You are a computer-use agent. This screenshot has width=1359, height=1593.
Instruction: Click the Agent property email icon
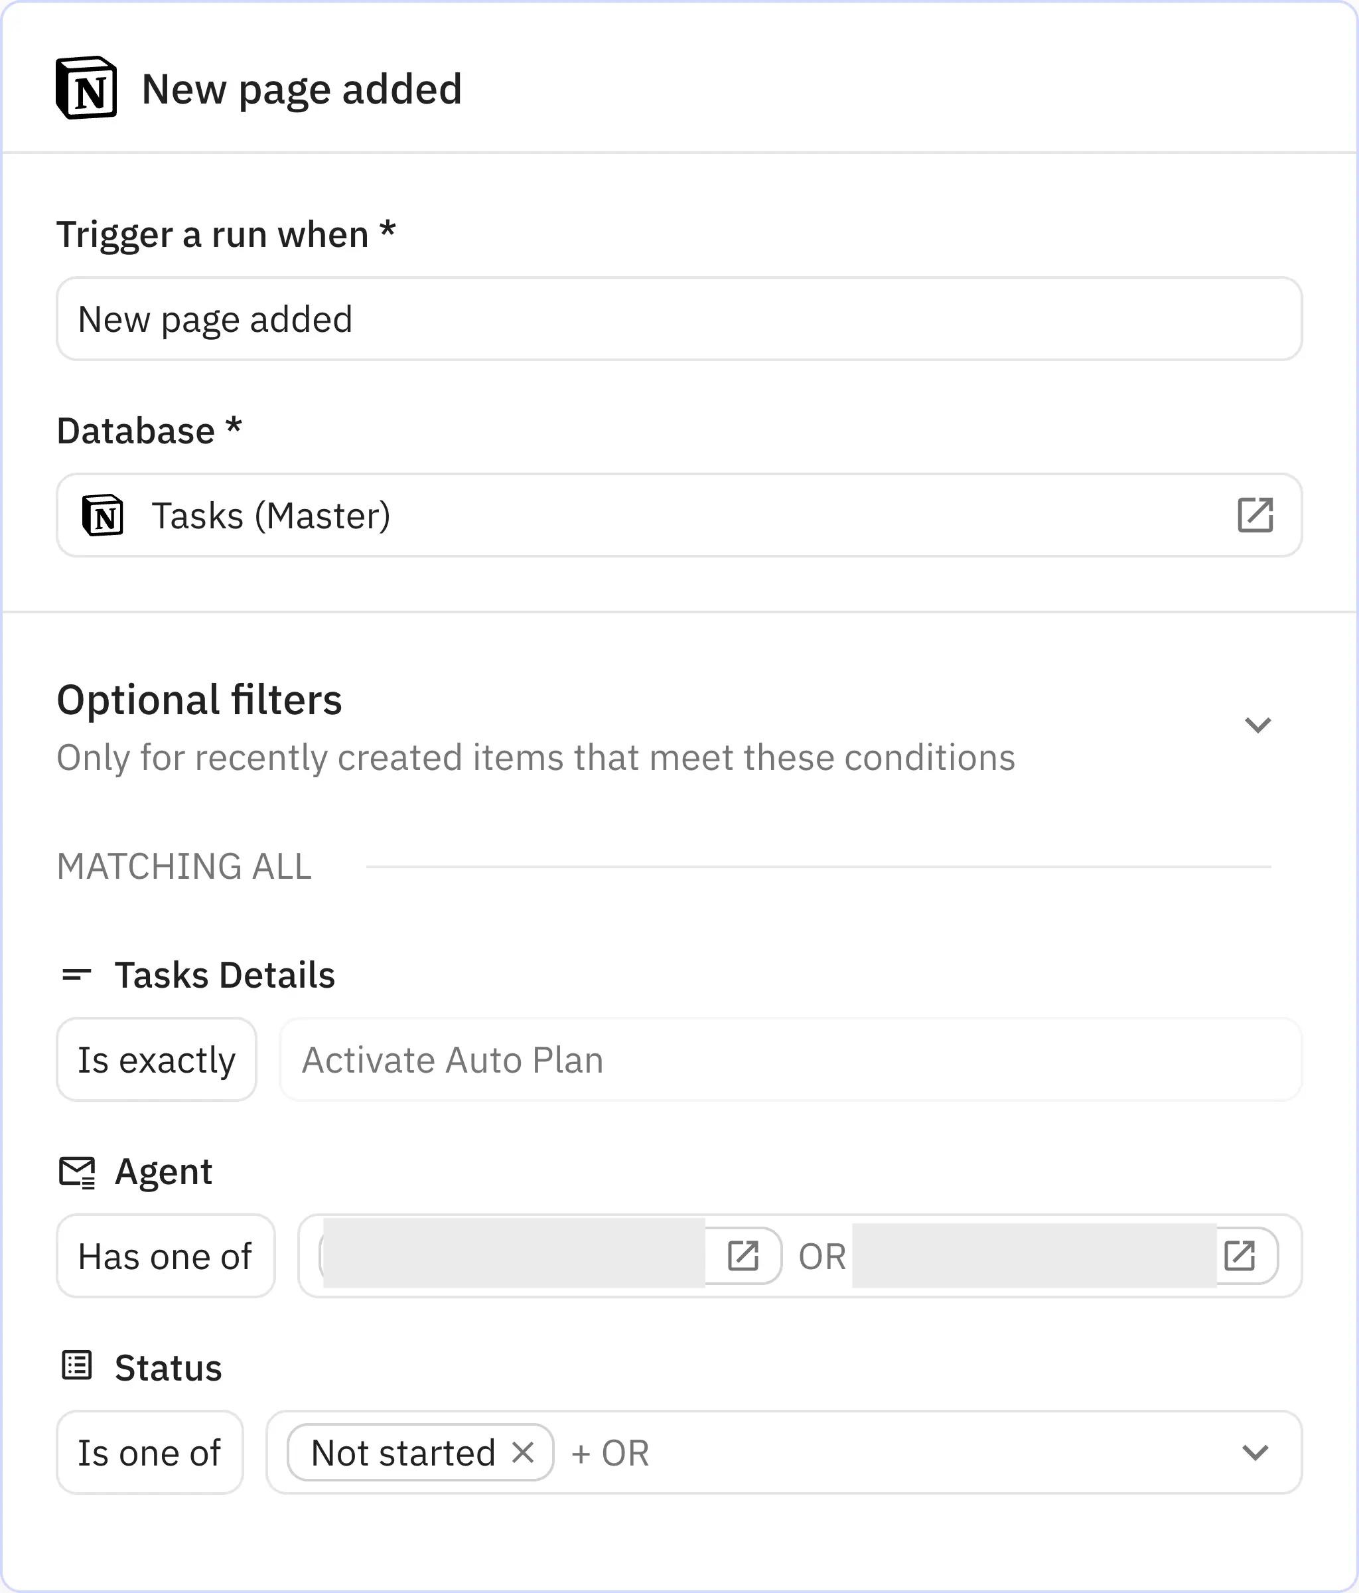click(77, 1172)
